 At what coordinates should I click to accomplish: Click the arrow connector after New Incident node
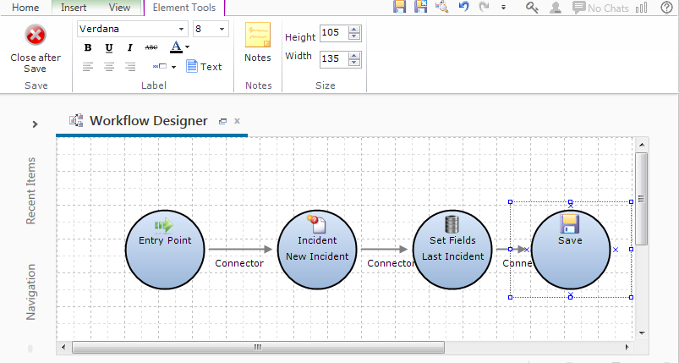(384, 249)
